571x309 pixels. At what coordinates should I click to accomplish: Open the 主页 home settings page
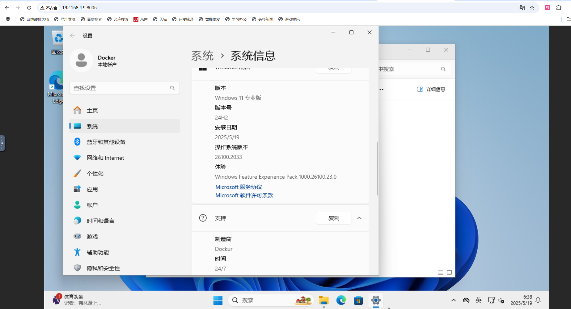pyautogui.click(x=125, y=110)
